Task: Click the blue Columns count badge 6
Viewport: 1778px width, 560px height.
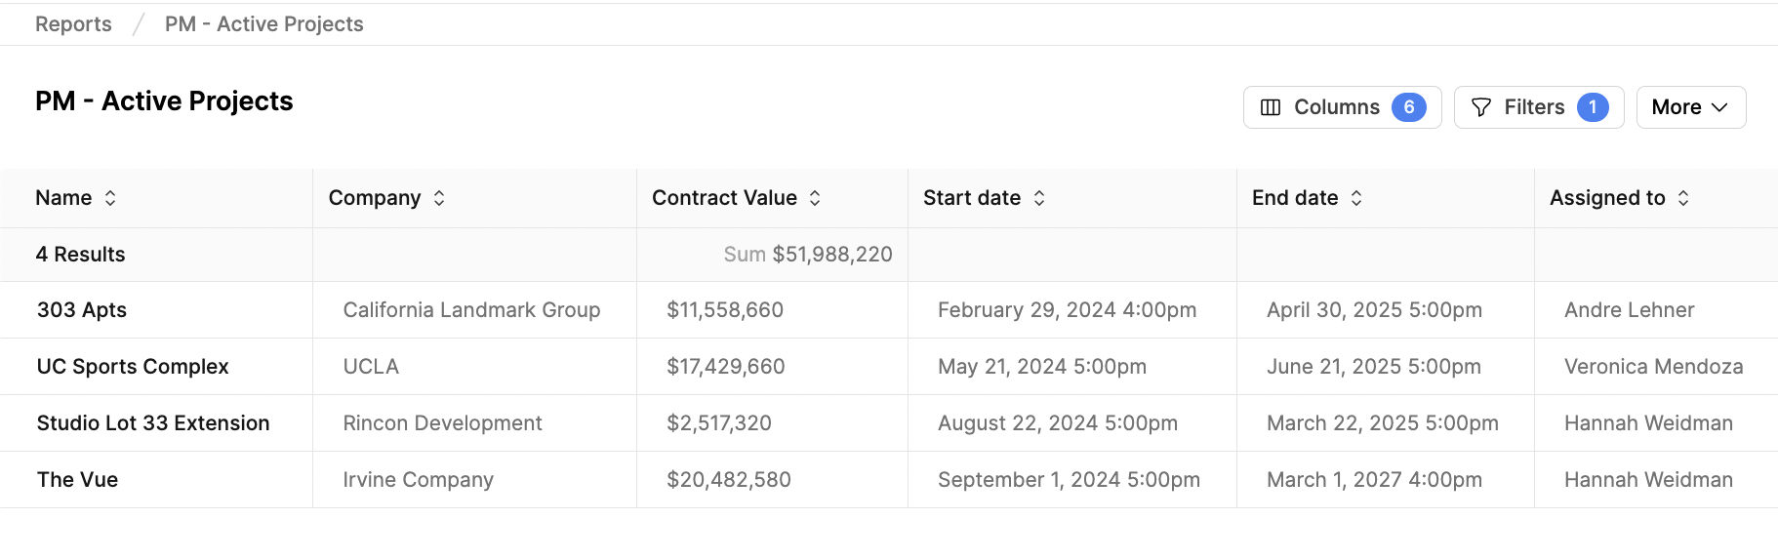Action: [1409, 107]
